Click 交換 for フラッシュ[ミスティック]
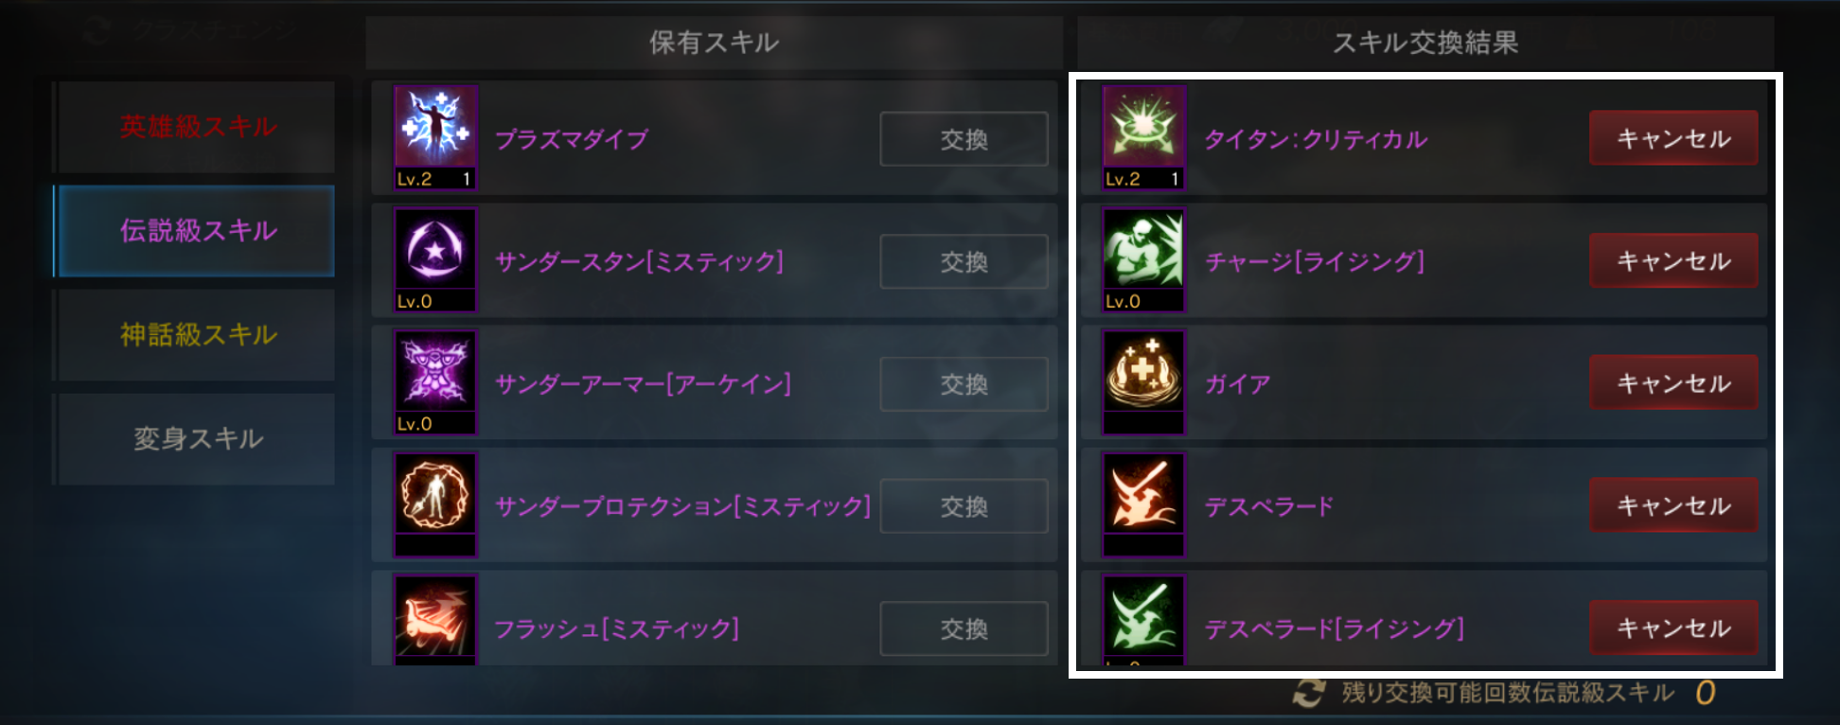 (x=964, y=628)
